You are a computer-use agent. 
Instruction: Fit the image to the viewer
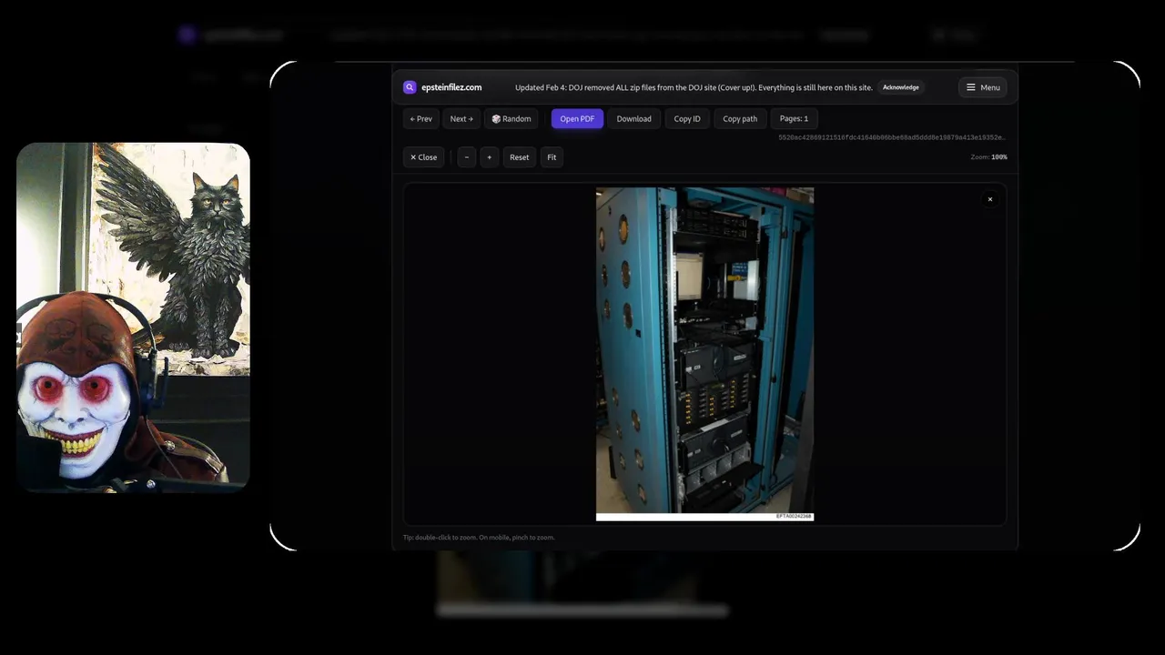point(552,157)
